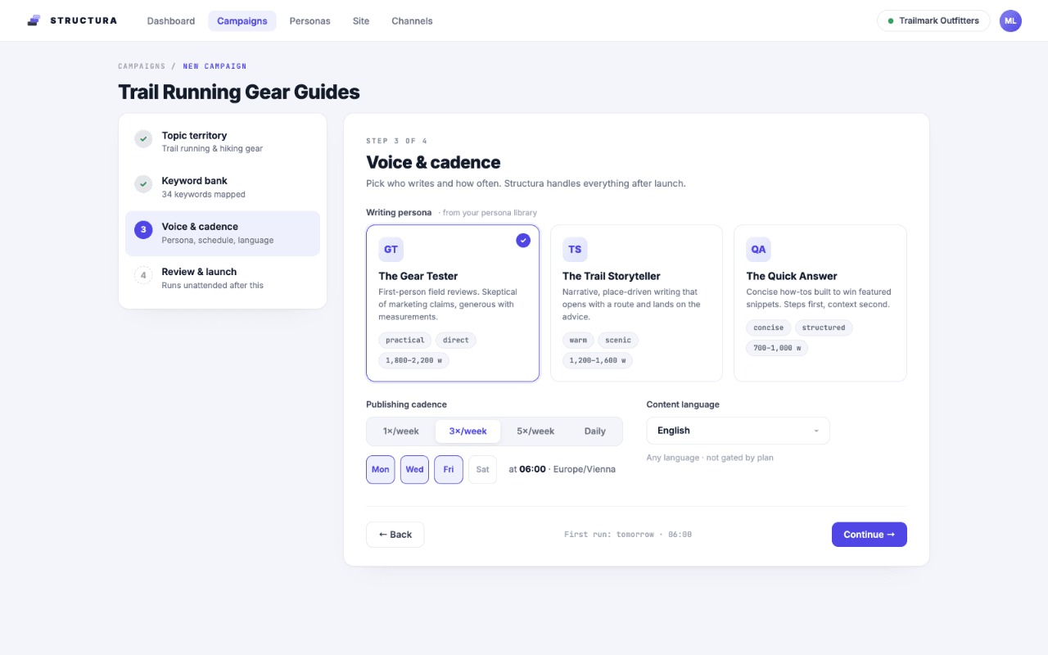Click the warm tag
Viewport: 1048px width, 655px height.
578,340
